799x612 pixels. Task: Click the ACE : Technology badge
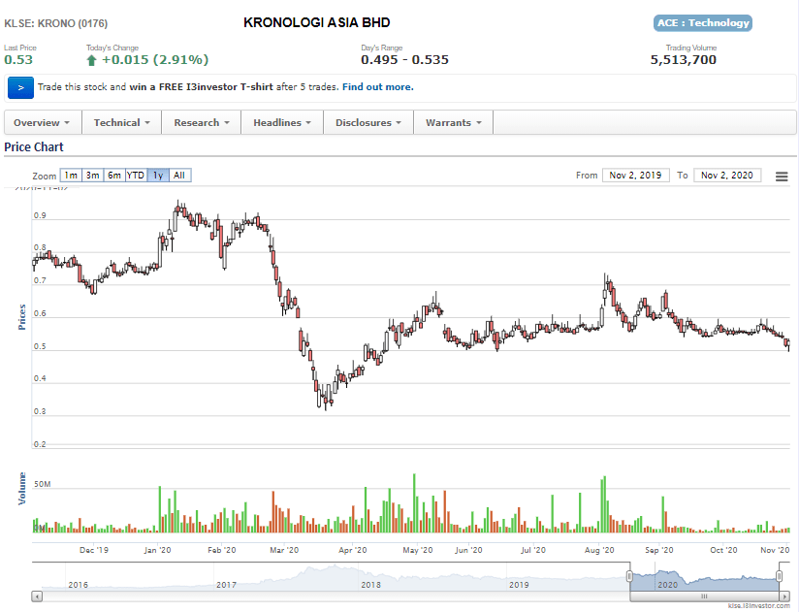[x=703, y=22]
